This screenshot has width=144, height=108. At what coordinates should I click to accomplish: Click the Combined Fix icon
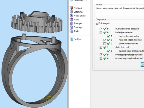[x=71, y=1]
